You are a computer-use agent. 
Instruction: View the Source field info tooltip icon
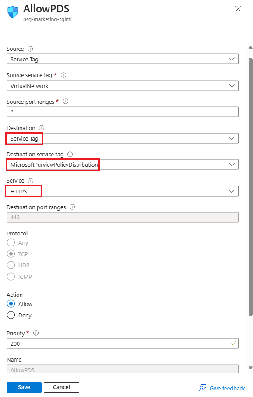(29, 49)
